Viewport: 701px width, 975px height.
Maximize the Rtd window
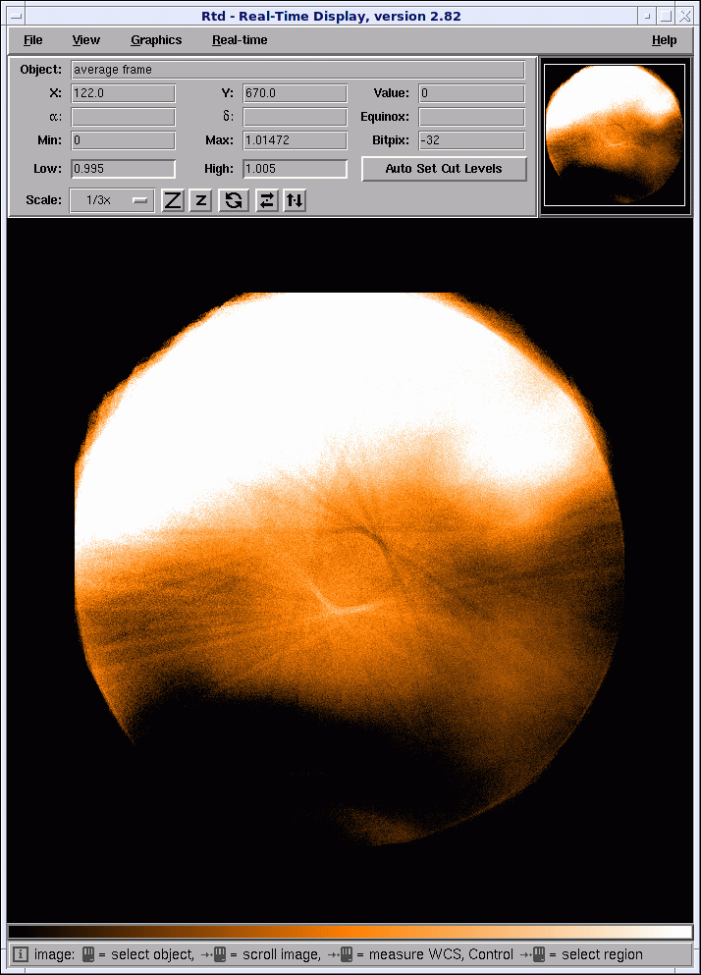666,16
